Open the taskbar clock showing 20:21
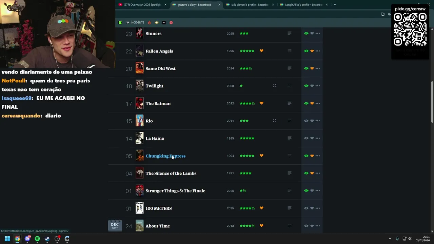This screenshot has height=244, width=434. (x=423, y=239)
